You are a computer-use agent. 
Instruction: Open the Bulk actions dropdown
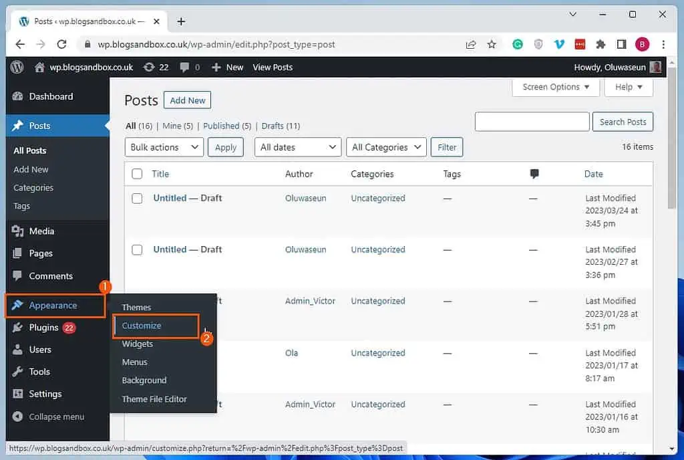coord(164,147)
